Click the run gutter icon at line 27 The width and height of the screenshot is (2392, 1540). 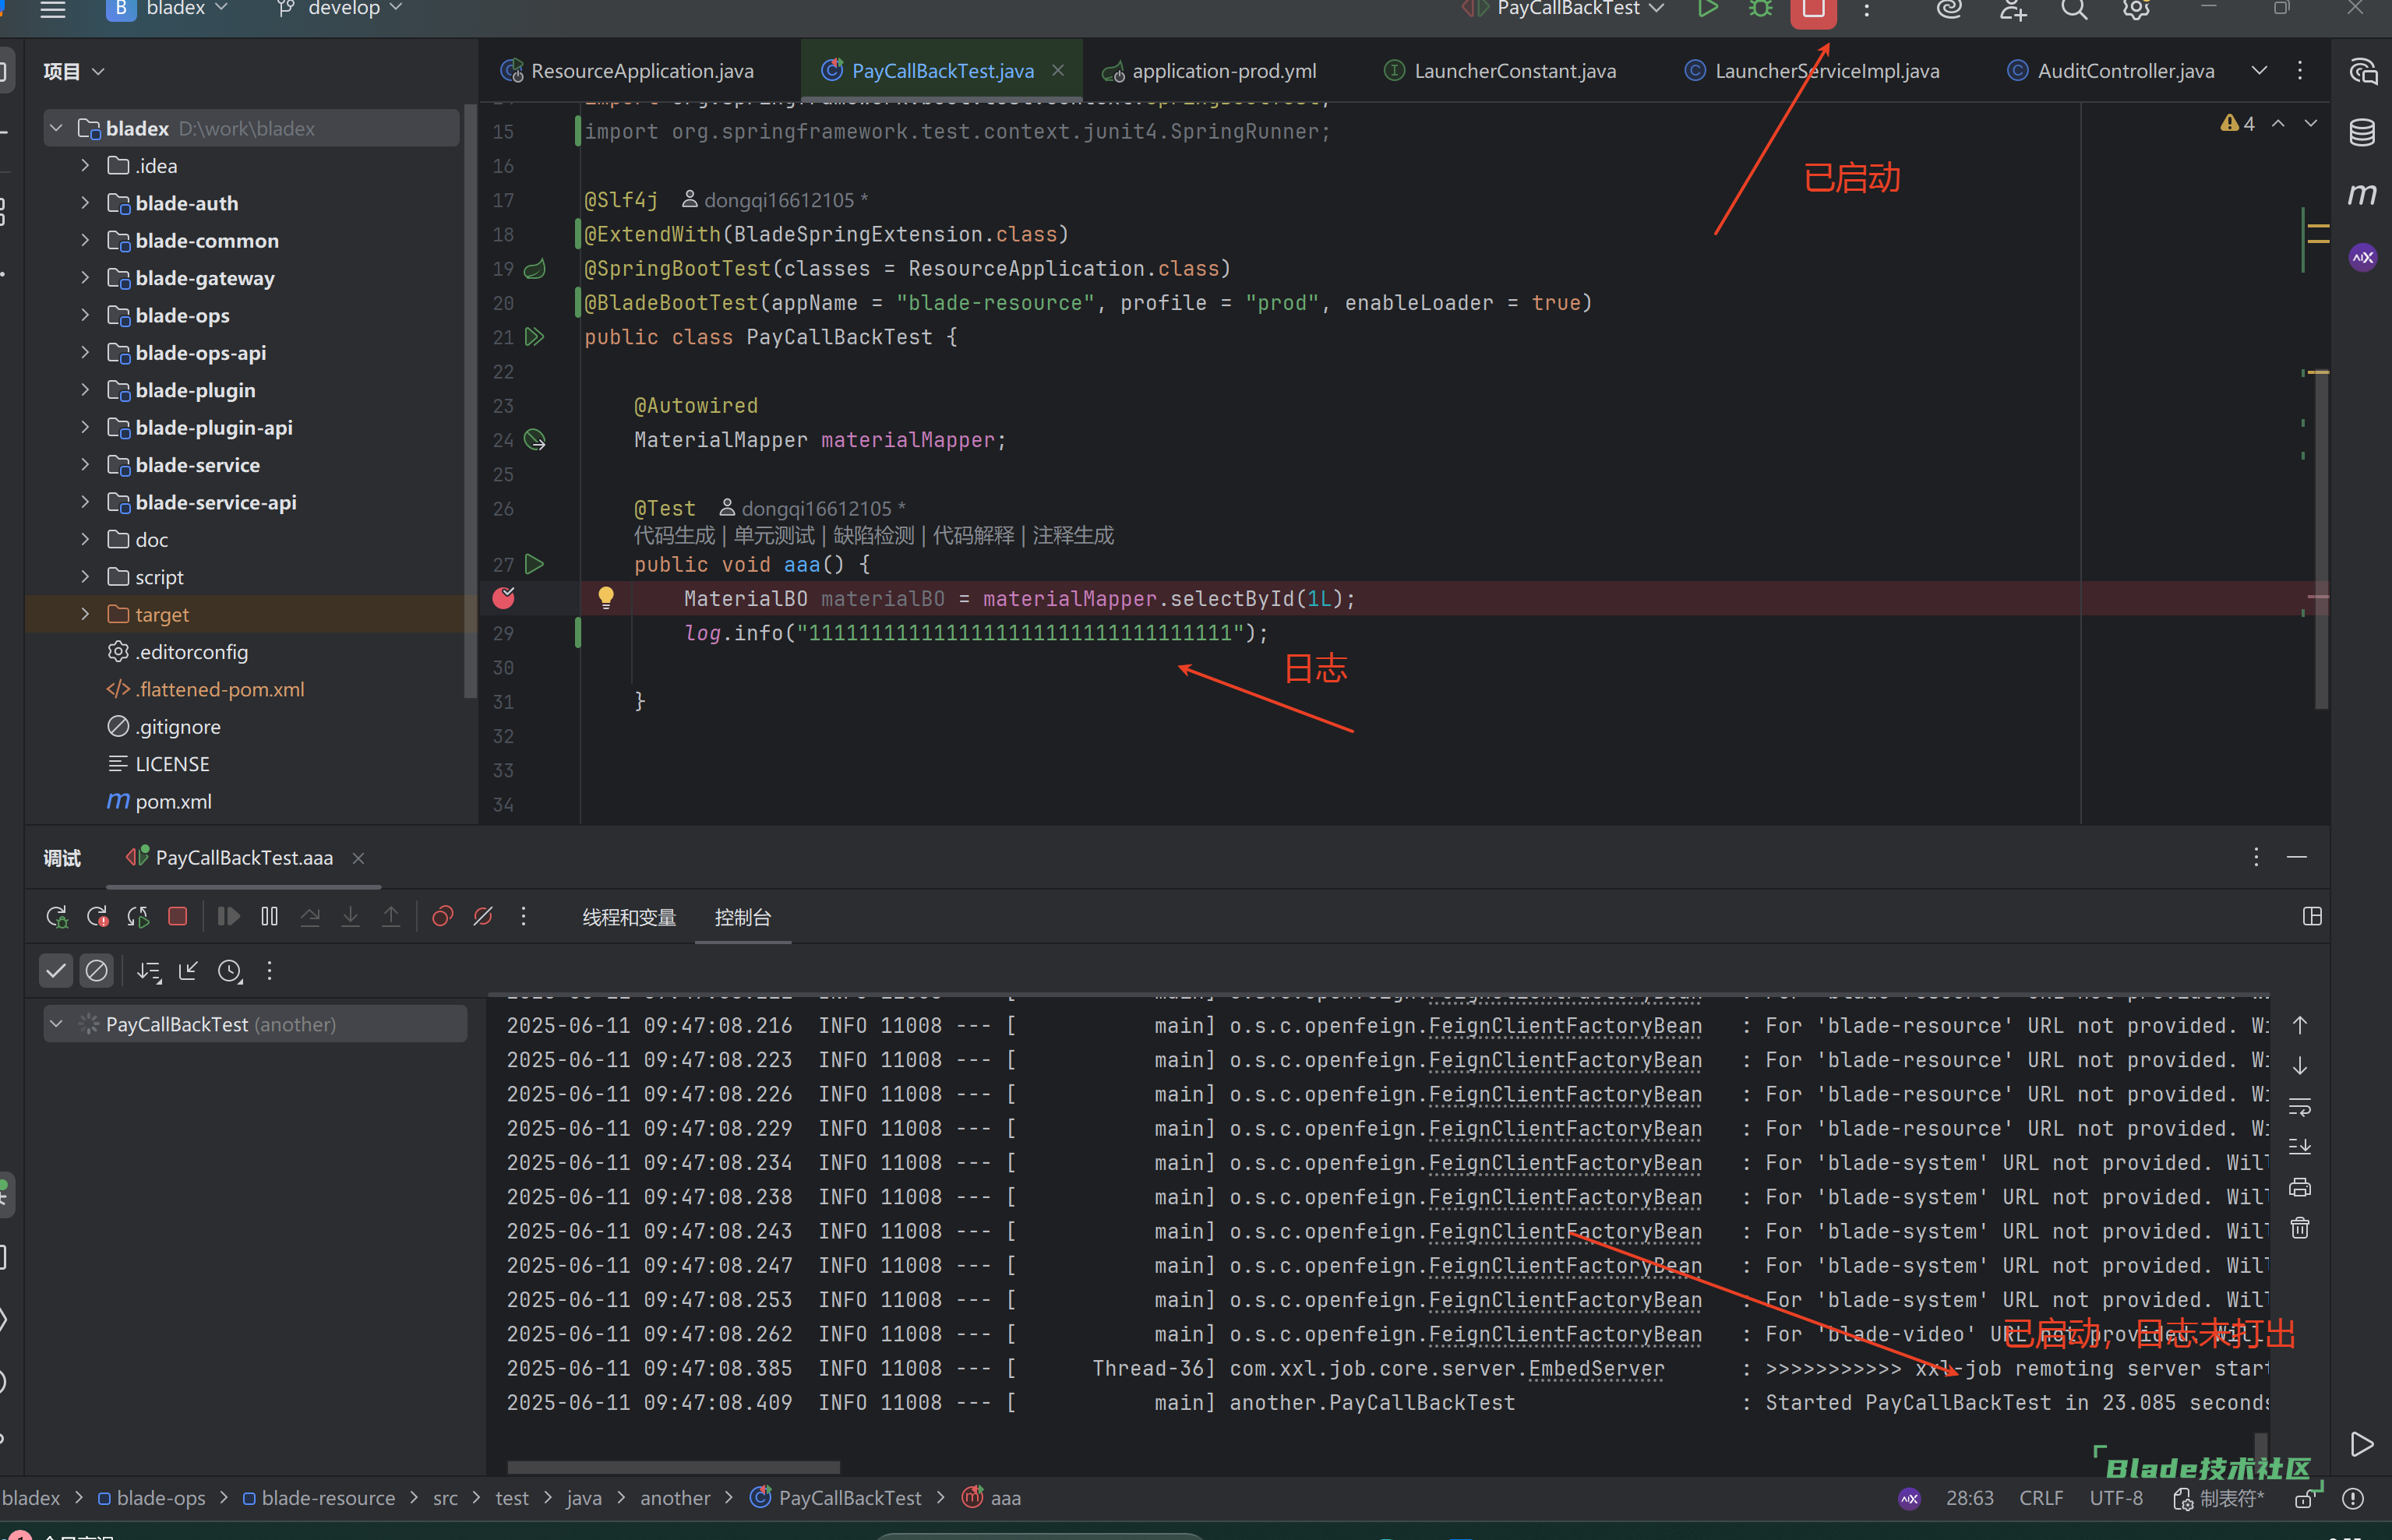(535, 564)
